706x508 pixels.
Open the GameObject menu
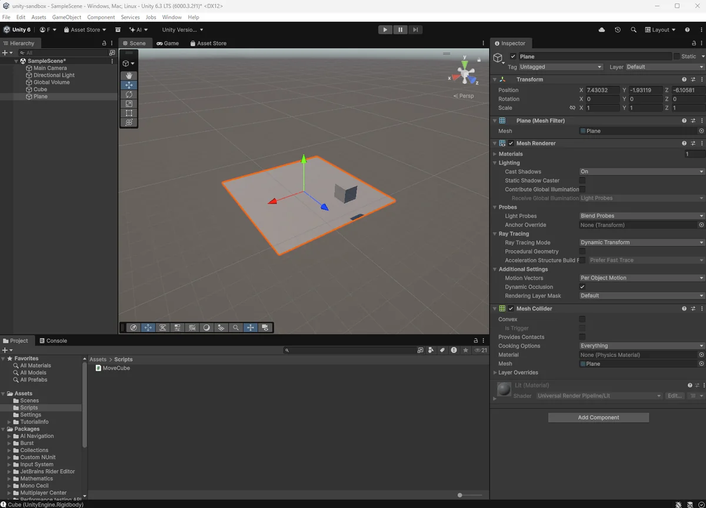point(66,17)
